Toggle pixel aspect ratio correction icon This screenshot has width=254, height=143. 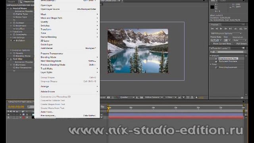click(179, 97)
